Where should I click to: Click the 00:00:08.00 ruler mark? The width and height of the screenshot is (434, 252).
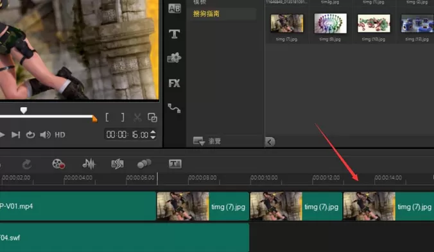(x=203, y=178)
